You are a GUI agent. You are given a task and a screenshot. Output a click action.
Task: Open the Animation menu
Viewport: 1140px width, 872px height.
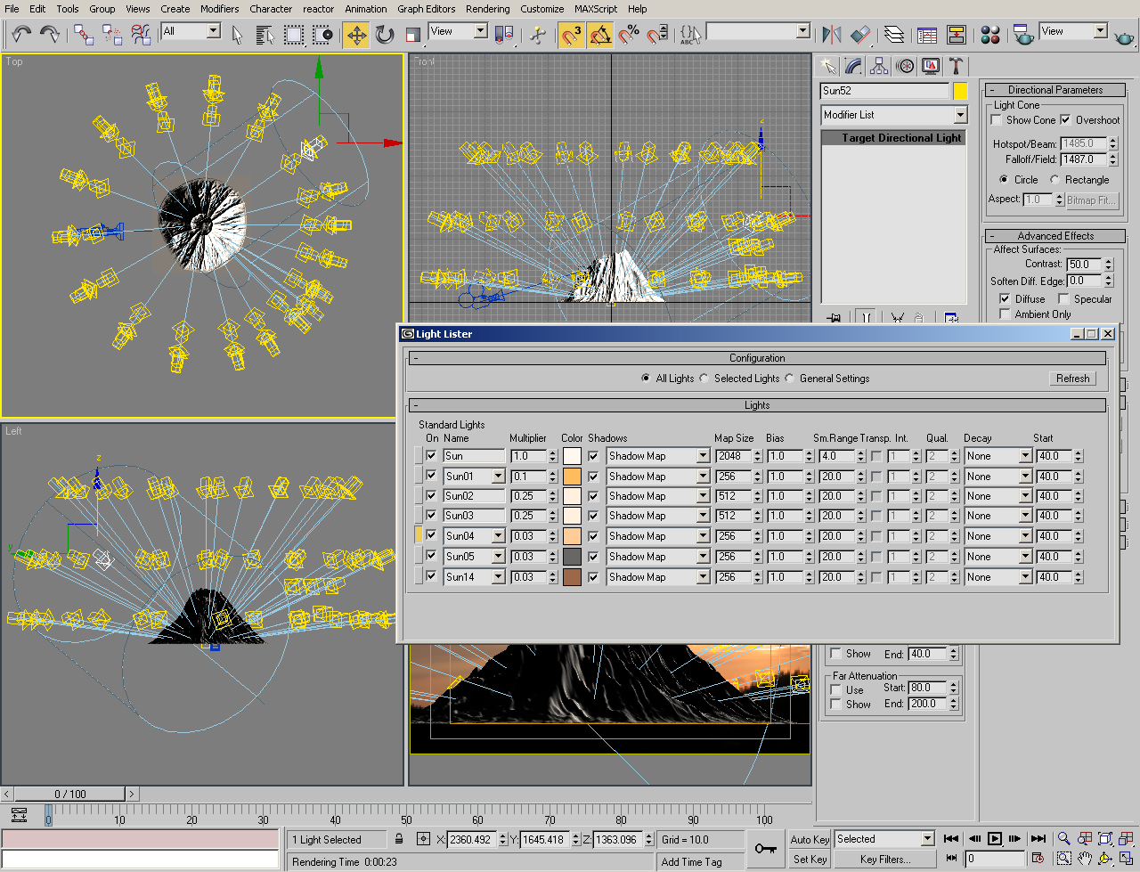coord(366,9)
